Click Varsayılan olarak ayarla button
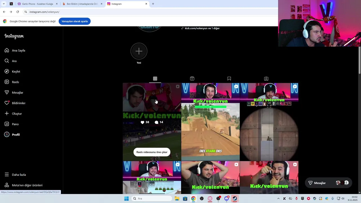 click(x=74, y=21)
